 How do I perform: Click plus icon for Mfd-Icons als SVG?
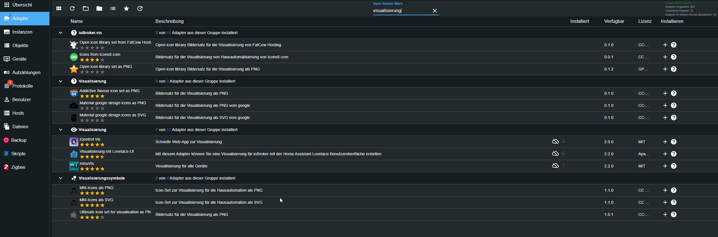coord(665,202)
